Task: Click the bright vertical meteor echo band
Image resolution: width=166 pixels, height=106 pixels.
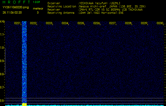Action: (x=25, y=61)
